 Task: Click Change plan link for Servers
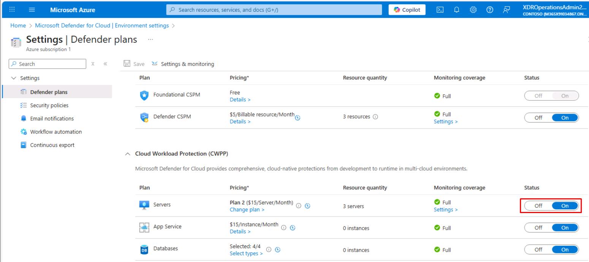click(247, 209)
